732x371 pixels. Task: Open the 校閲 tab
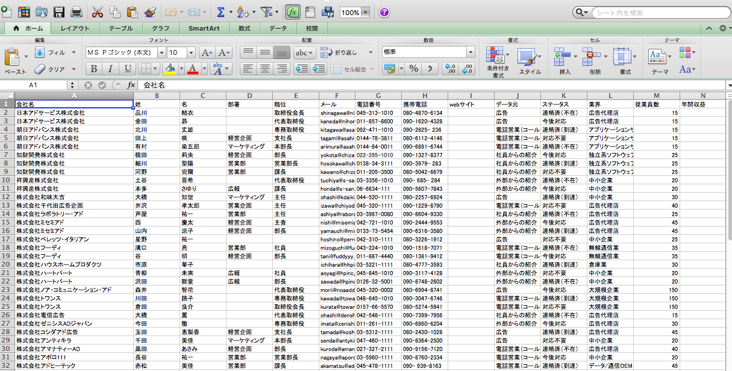click(311, 28)
